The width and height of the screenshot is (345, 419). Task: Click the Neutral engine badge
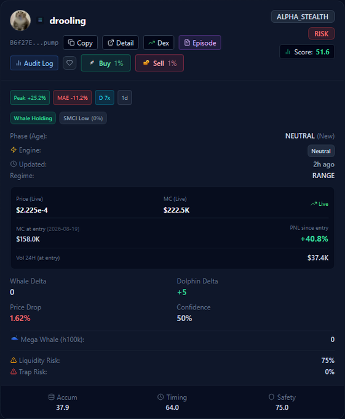coord(321,151)
